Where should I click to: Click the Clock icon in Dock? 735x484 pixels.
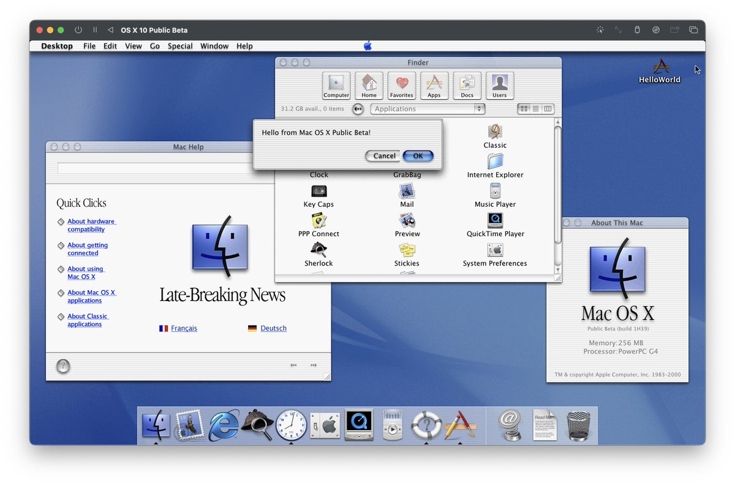(290, 425)
